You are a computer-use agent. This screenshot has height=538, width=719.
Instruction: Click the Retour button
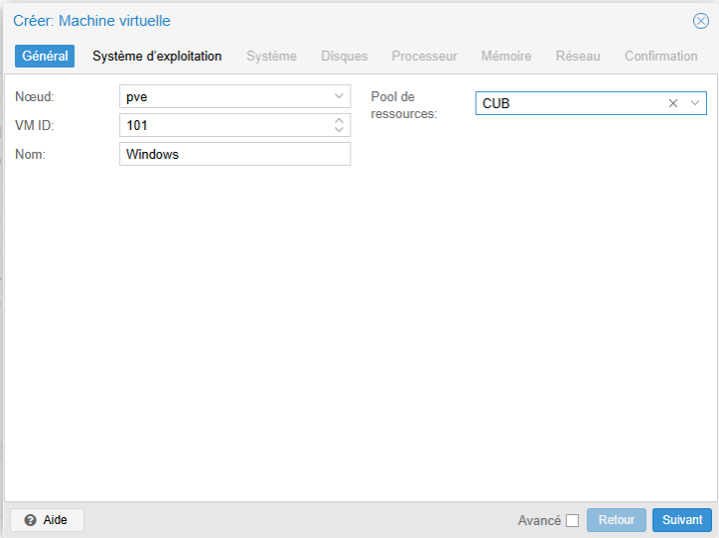click(617, 520)
